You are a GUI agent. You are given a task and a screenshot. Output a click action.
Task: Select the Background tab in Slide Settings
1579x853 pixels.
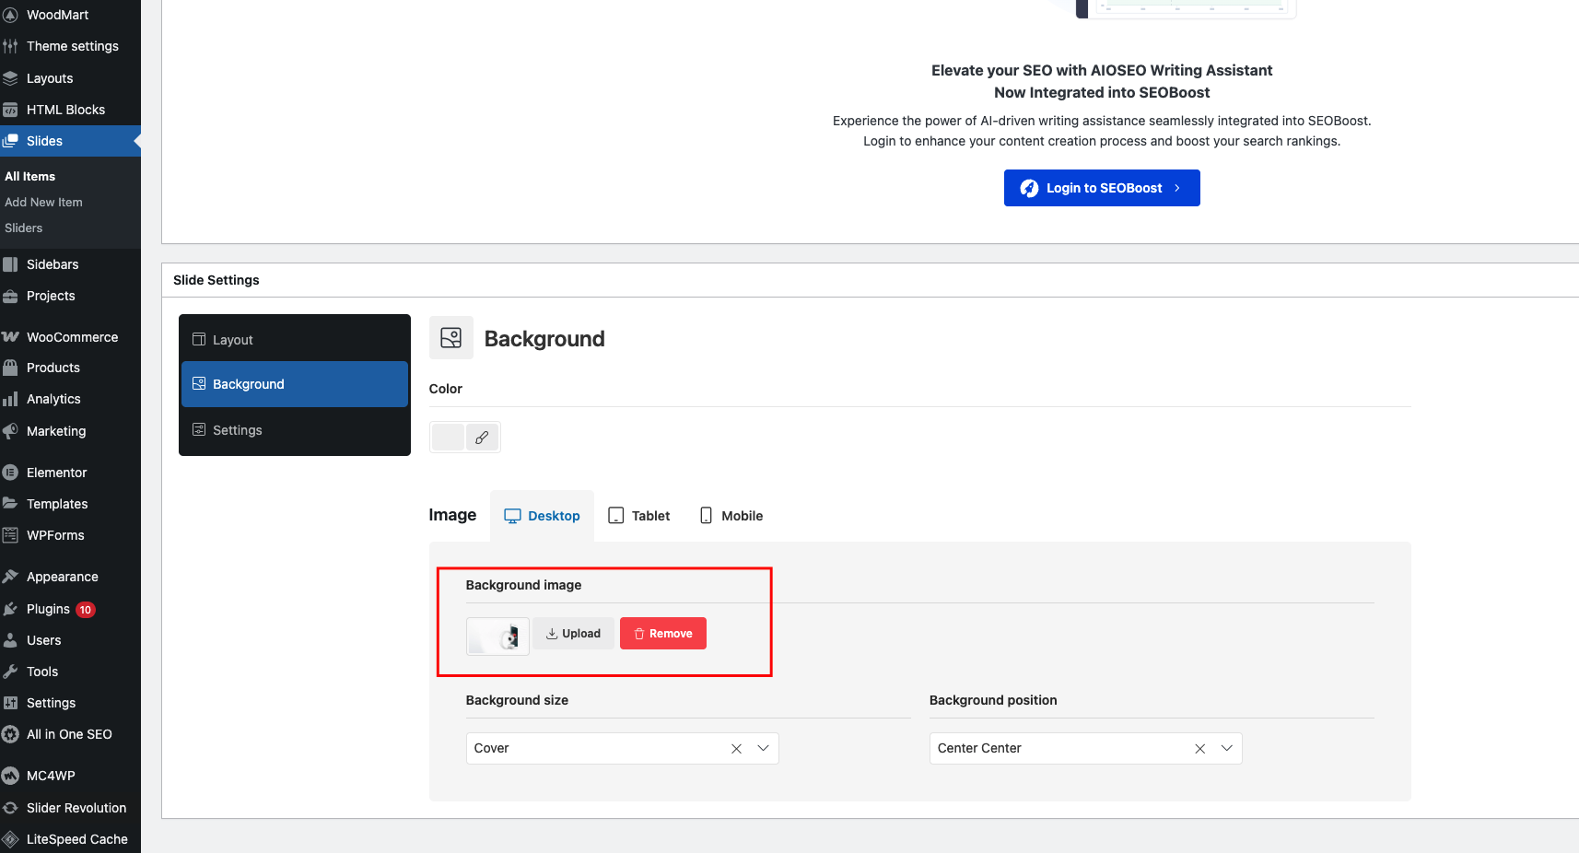point(295,384)
